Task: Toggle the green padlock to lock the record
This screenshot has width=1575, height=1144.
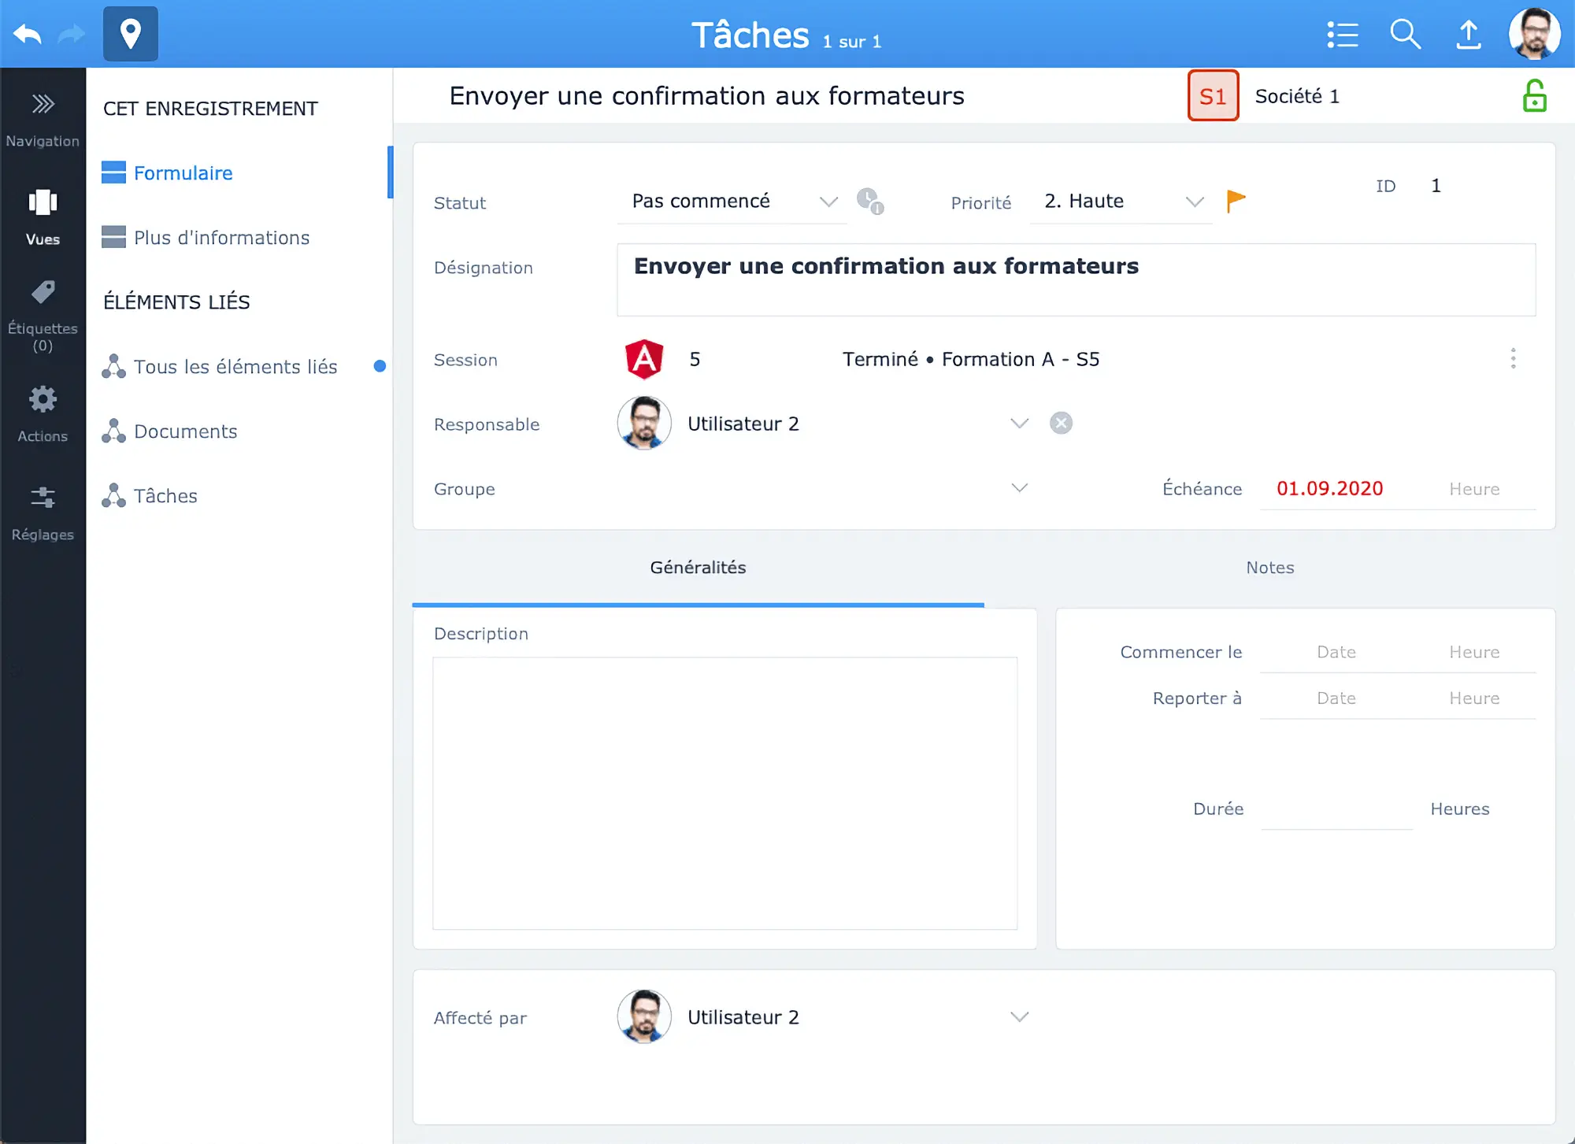Action: 1534,95
